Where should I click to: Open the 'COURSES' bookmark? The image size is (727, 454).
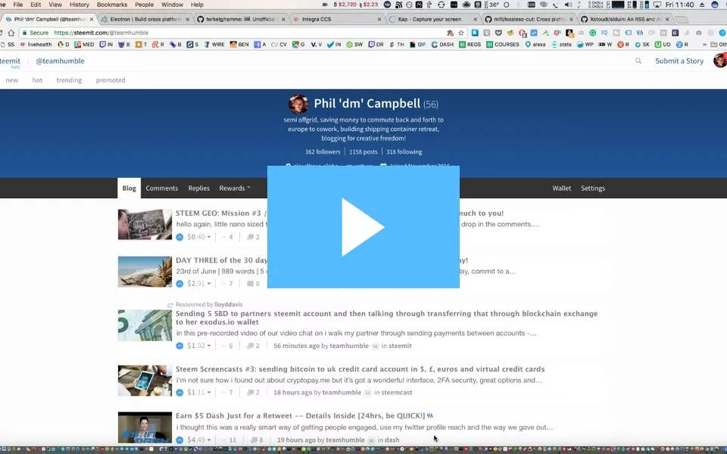(x=503, y=45)
